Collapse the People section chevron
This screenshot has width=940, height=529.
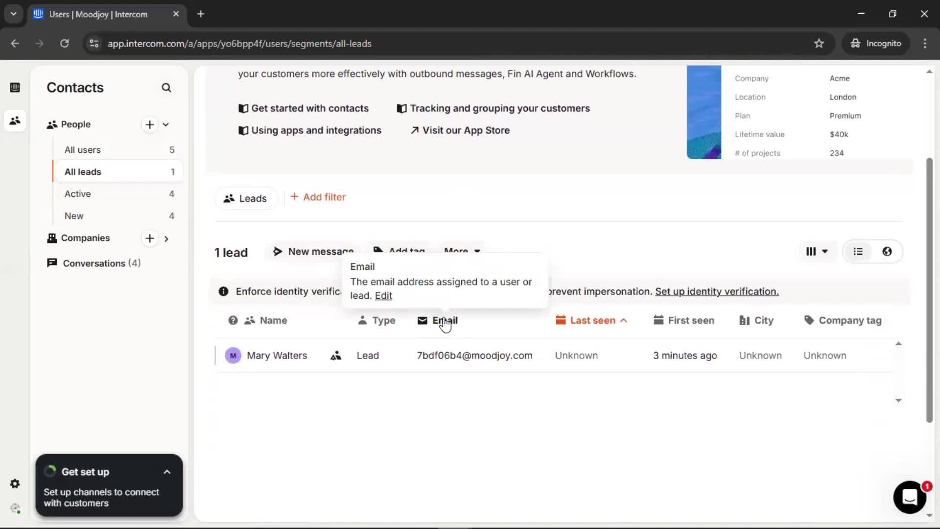166,124
